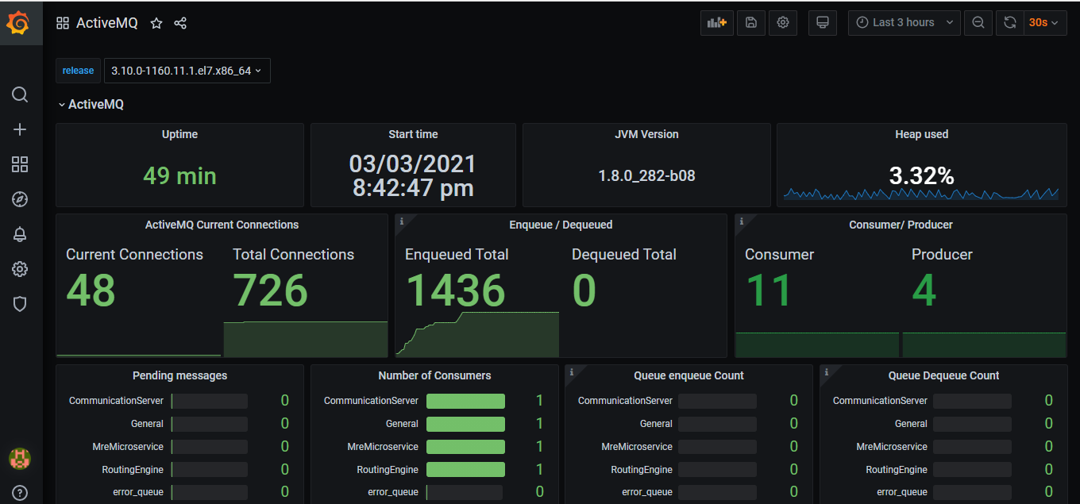Open the Configuration gear in sidebar

click(x=20, y=269)
